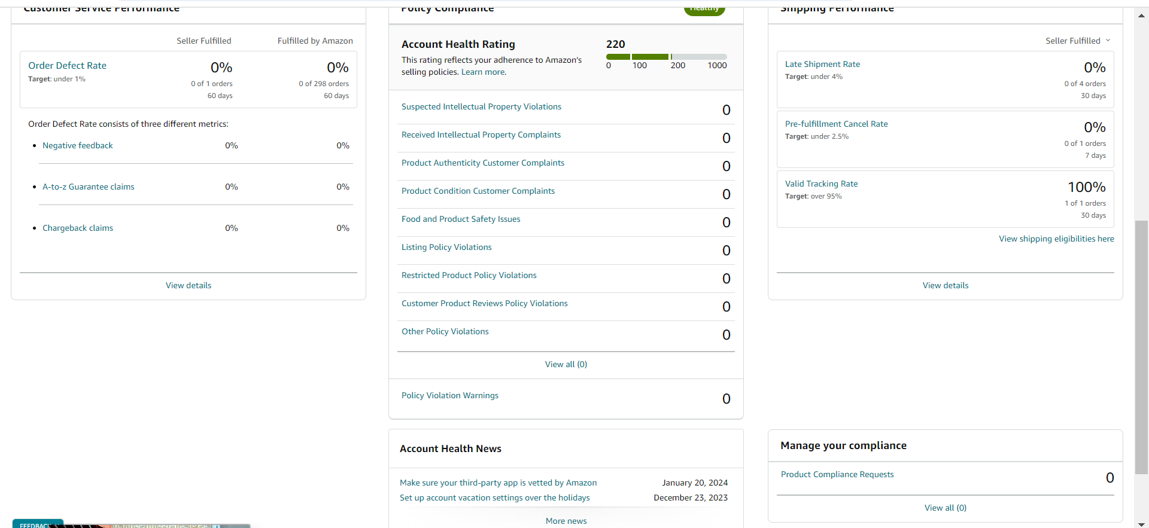Screen dimensions: 1149x528
Task: Click the 'January 20, 2024' news date
Action: tap(695, 483)
